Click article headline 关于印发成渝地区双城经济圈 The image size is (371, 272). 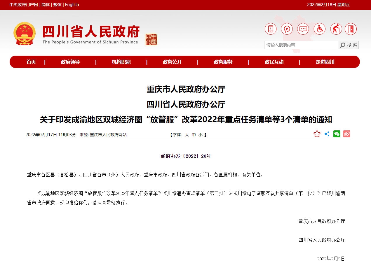(x=186, y=120)
